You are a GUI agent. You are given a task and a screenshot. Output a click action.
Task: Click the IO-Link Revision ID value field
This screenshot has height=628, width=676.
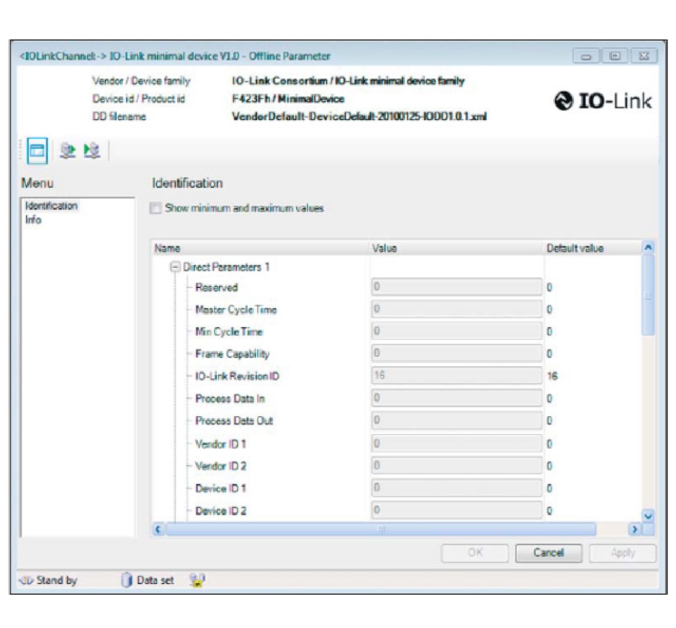point(456,376)
